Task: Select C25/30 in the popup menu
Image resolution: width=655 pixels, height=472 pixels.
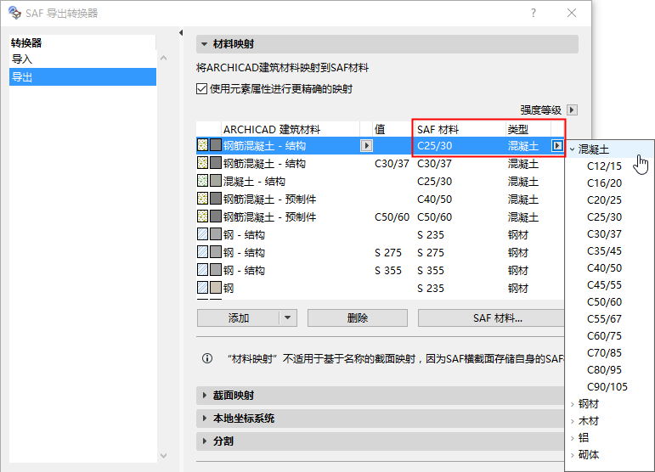Action: [x=604, y=217]
